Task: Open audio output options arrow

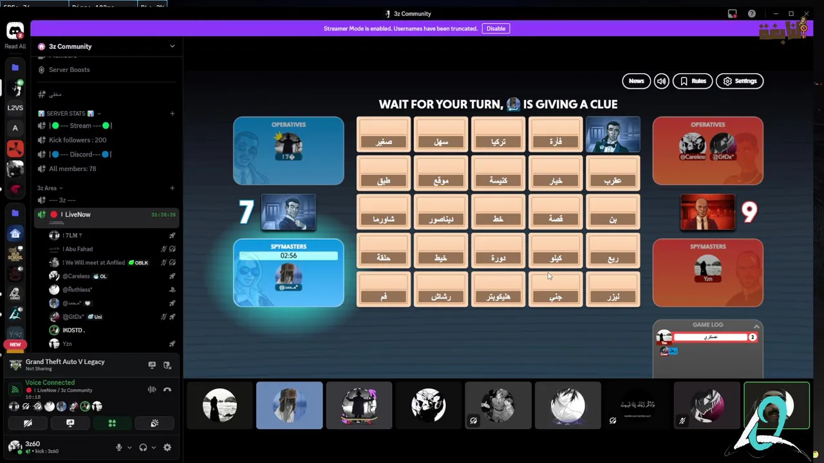Action: (153, 448)
